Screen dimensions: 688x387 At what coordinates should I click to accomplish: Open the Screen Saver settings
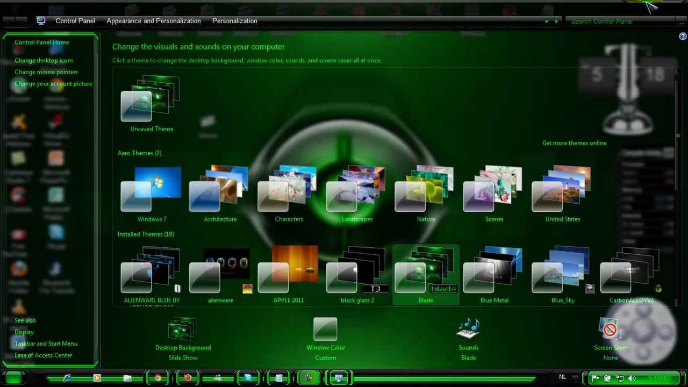[610, 329]
